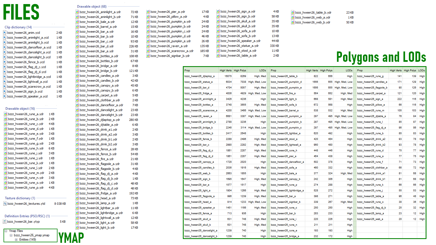Expand the Entities (149) node
The height and width of the screenshot is (245, 436).
coord(16,240)
